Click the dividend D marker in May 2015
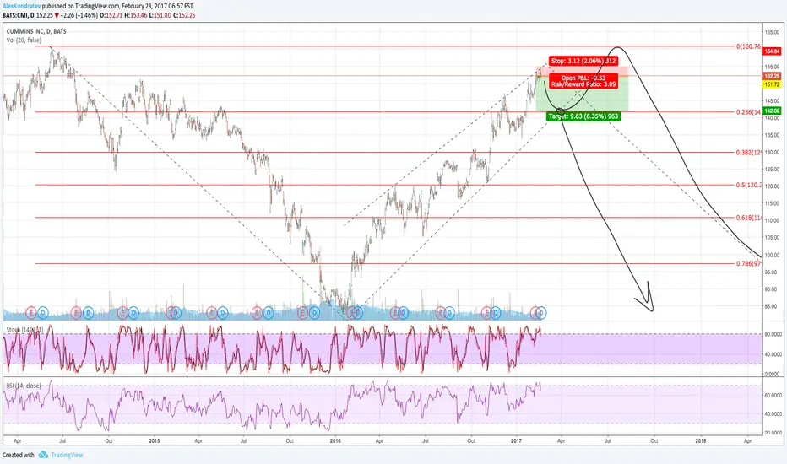 tap(222, 313)
